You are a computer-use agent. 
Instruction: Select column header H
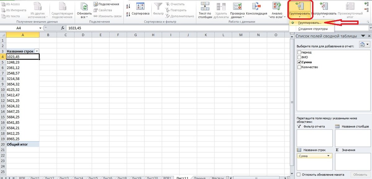point(153,35)
